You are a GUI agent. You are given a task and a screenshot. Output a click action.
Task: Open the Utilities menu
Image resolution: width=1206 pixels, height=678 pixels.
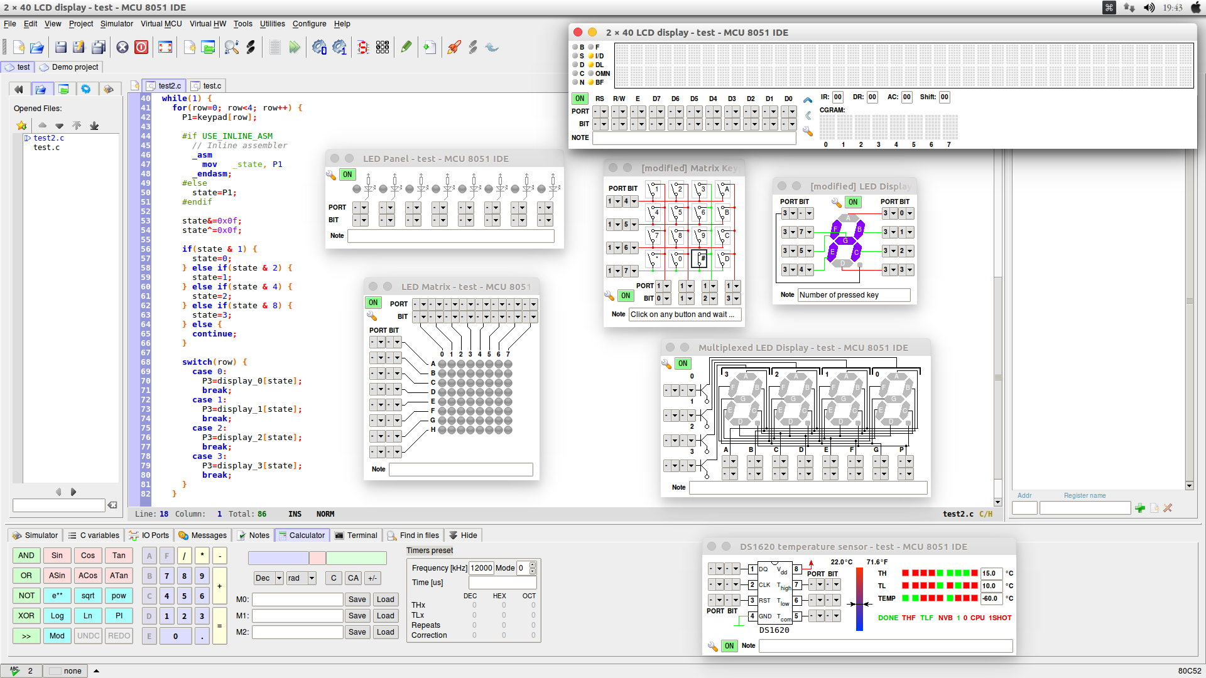272,24
